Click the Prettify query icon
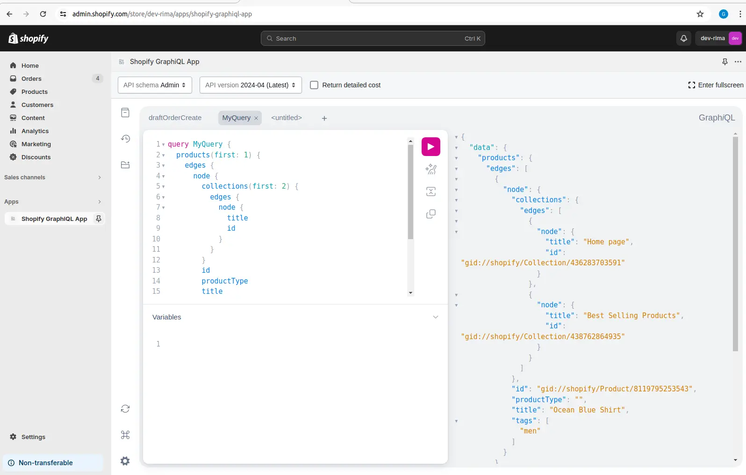 tap(430, 169)
